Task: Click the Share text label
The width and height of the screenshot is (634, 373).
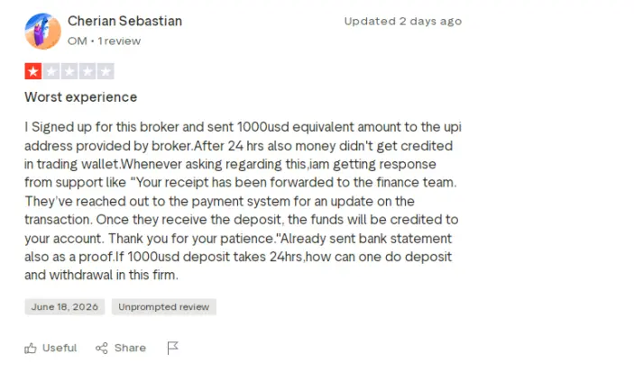Action: [x=130, y=348]
